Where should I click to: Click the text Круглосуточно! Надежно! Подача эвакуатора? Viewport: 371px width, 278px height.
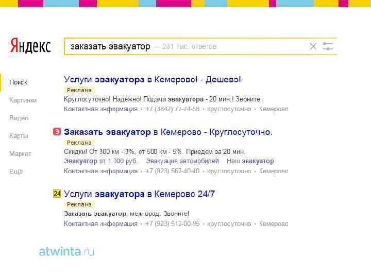pyautogui.click(x=133, y=99)
